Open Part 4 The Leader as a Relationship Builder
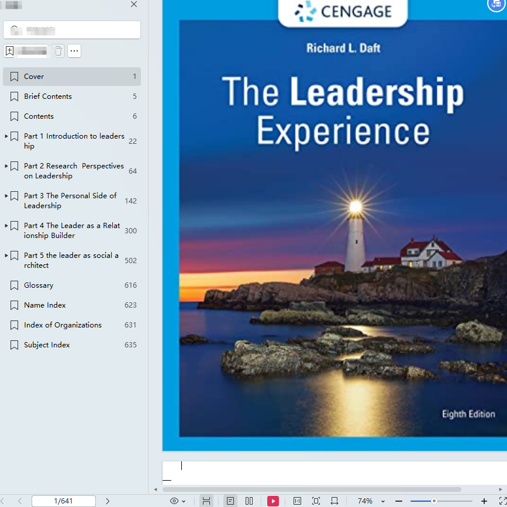Viewport: 507px width, 507px height. [72, 230]
